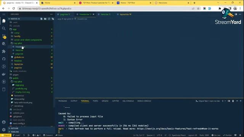244x137 pixels.
Task: Close the Header.tsx editor tab
Action: pos(93,14)
